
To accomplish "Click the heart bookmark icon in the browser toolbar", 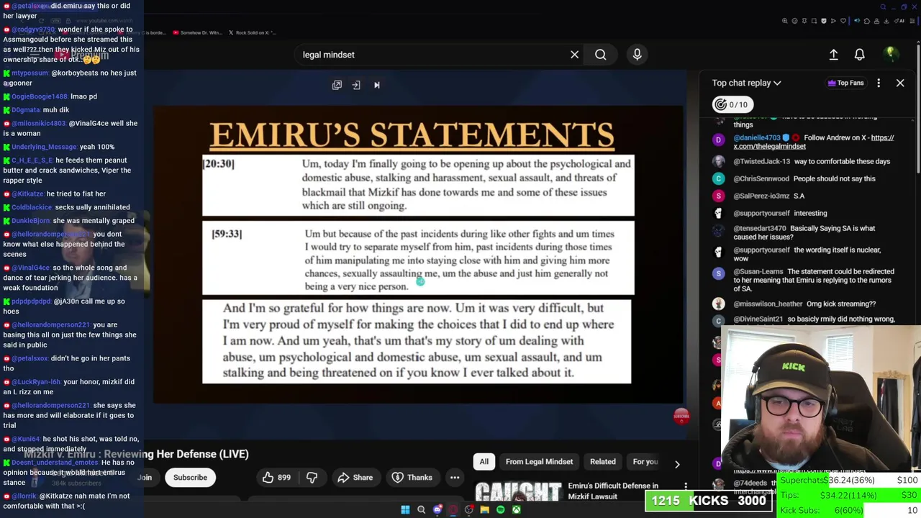I will point(843,21).
